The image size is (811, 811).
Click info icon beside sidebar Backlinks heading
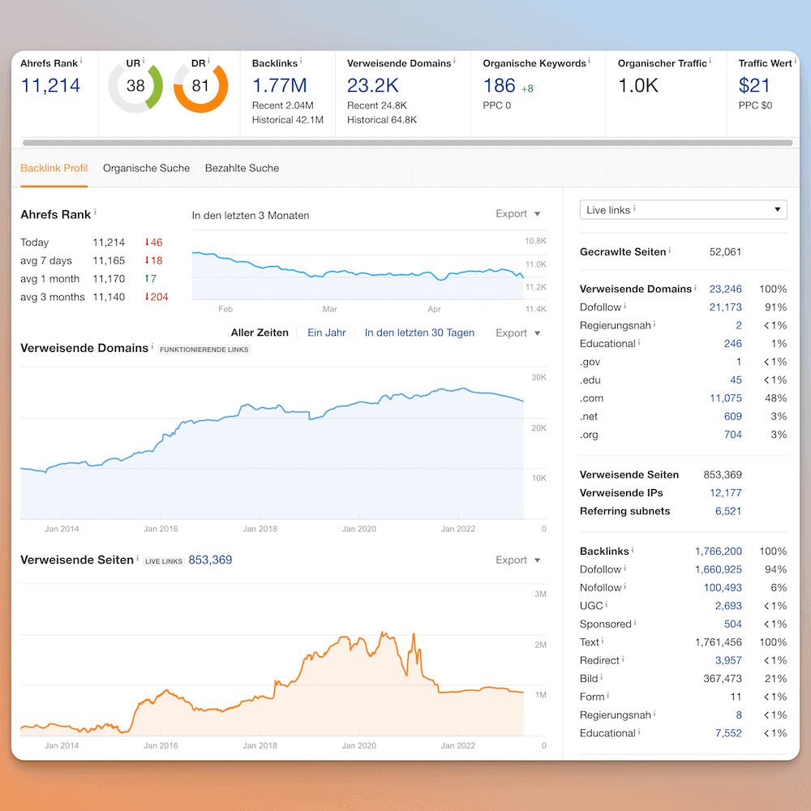(633, 549)
